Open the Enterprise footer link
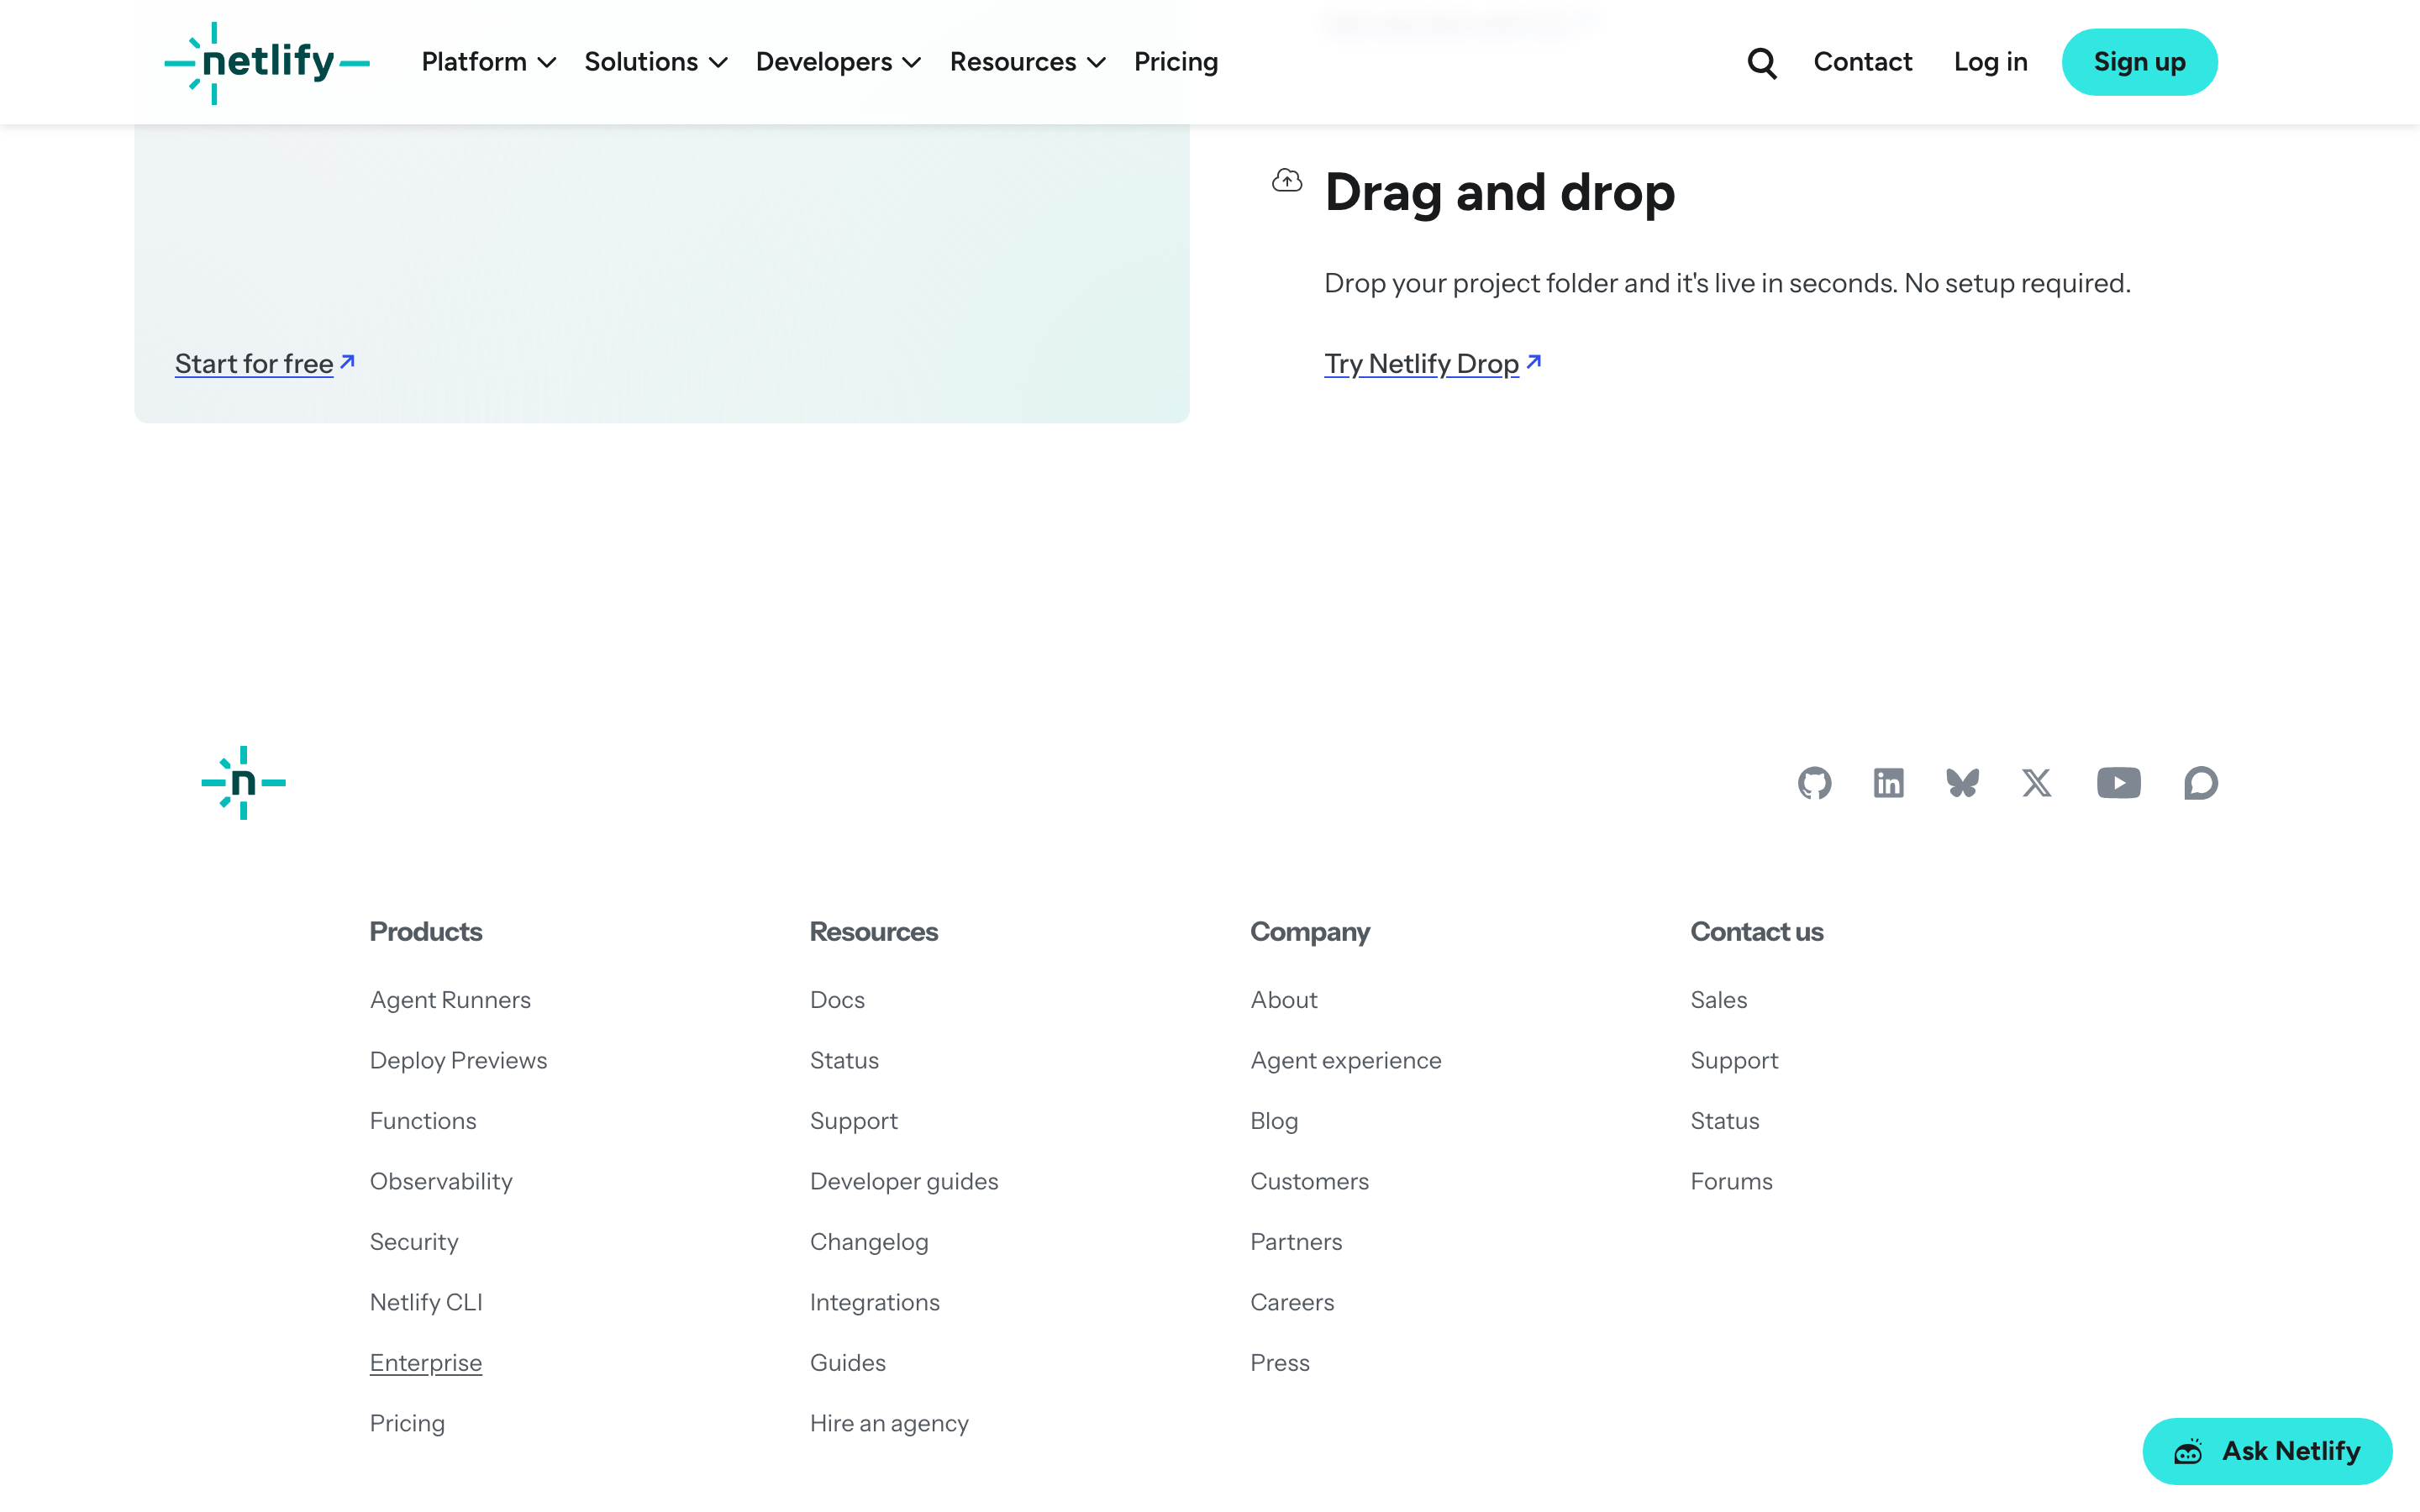Viewport: 2420px width, 1512px height. tap(426, 1363)
